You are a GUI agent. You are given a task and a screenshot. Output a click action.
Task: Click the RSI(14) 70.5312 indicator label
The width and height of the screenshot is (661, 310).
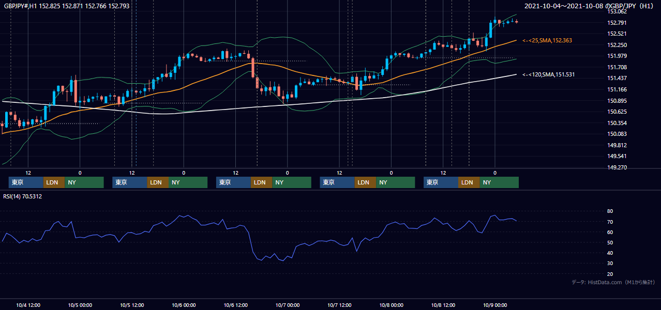(x=23, y=196)
